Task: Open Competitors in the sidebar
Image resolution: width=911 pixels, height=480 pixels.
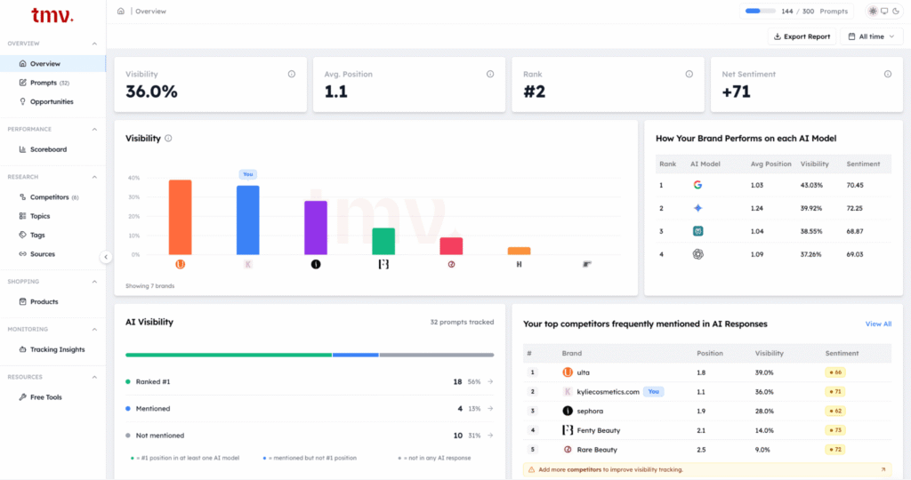Action: coord(49,197)
